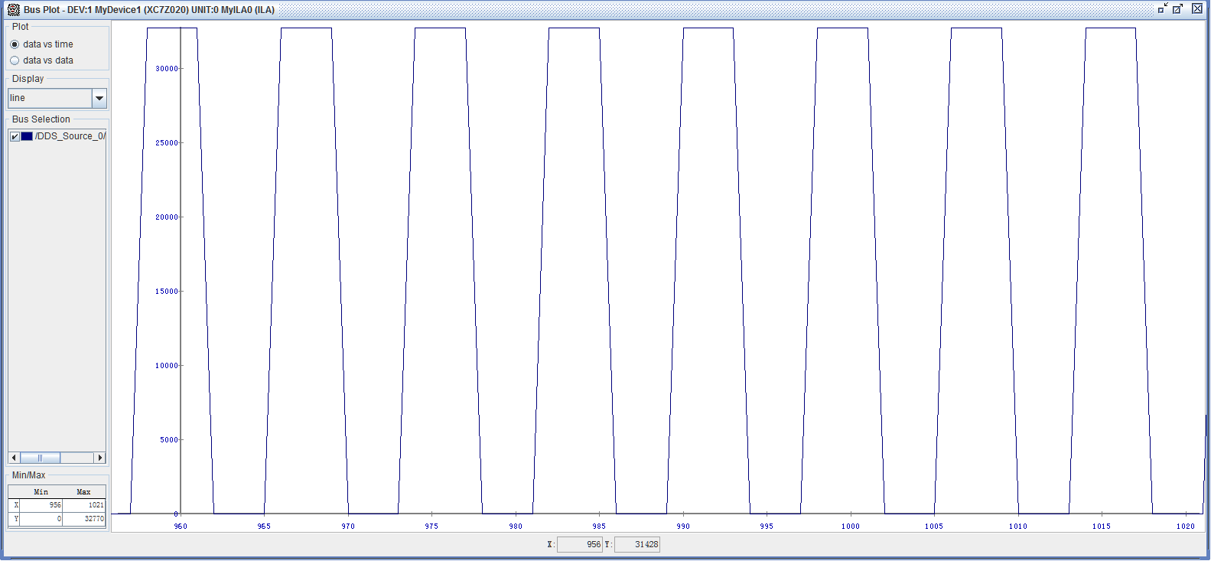Click the cursor Y readout showing 31428
1211x561 pixels.
click(636, 545)
